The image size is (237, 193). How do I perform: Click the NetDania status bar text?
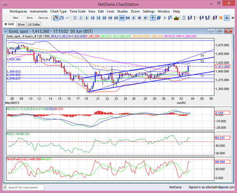pyautogui.click(x=175, y=187)
